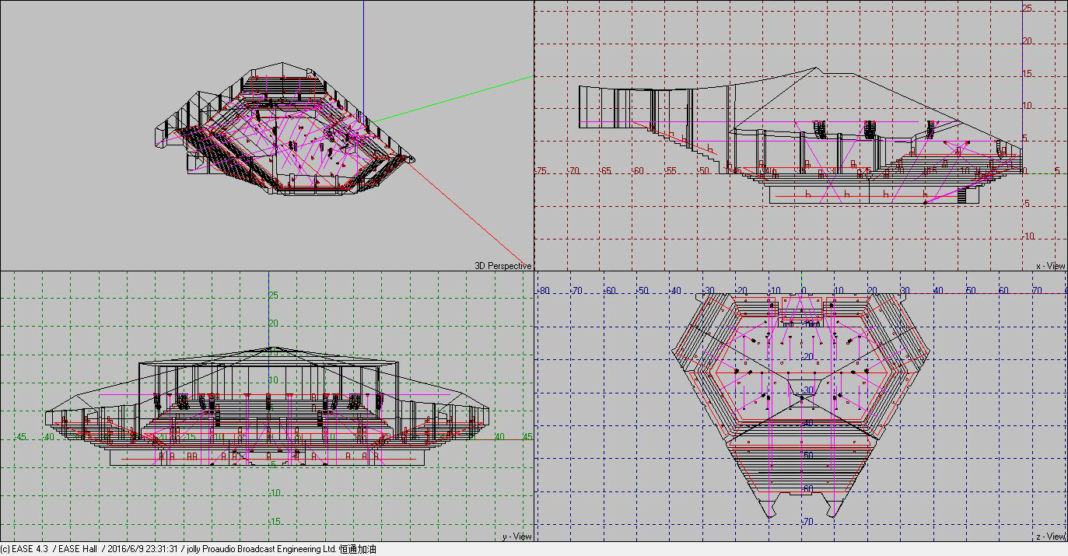The width and height of the screenshot is (1068, 556).
Task: Click the 25 axis label in y-View
Action: point(273,295)
